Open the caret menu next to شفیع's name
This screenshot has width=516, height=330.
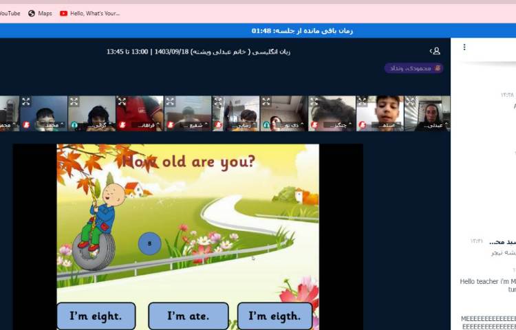point(206,124)
